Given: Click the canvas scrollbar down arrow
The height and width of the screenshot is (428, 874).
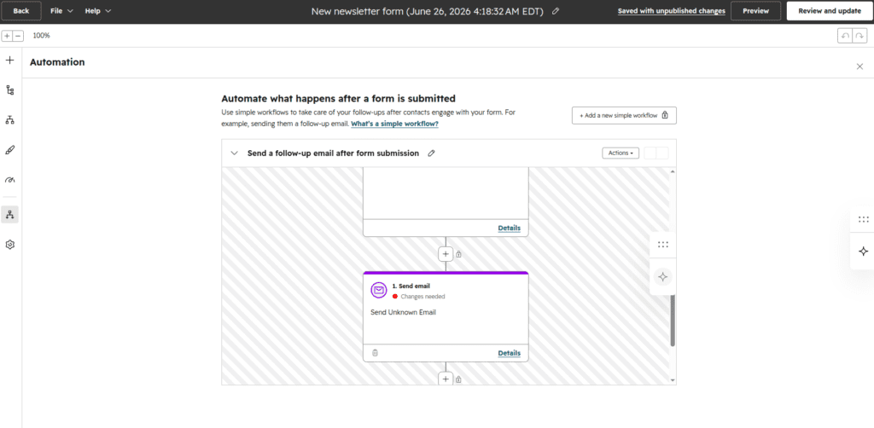Looking at the screenshot, I should (x=673, y=380).
